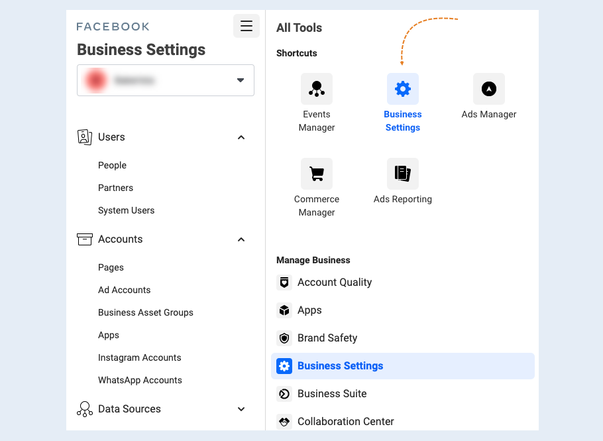Launch Ads Manager shortcut icon
The width and height of the screenshot is (603, 441).
489,89
